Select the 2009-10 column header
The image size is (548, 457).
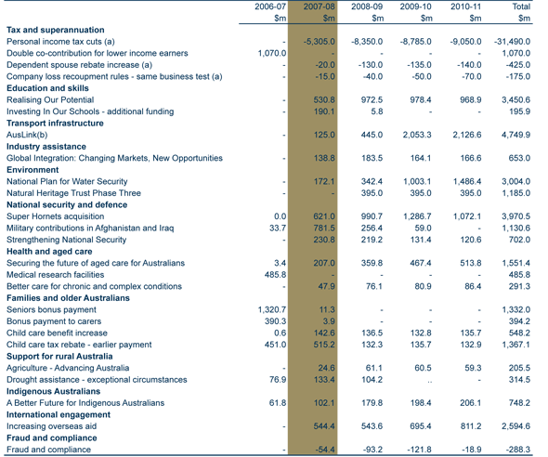(415, 7)
